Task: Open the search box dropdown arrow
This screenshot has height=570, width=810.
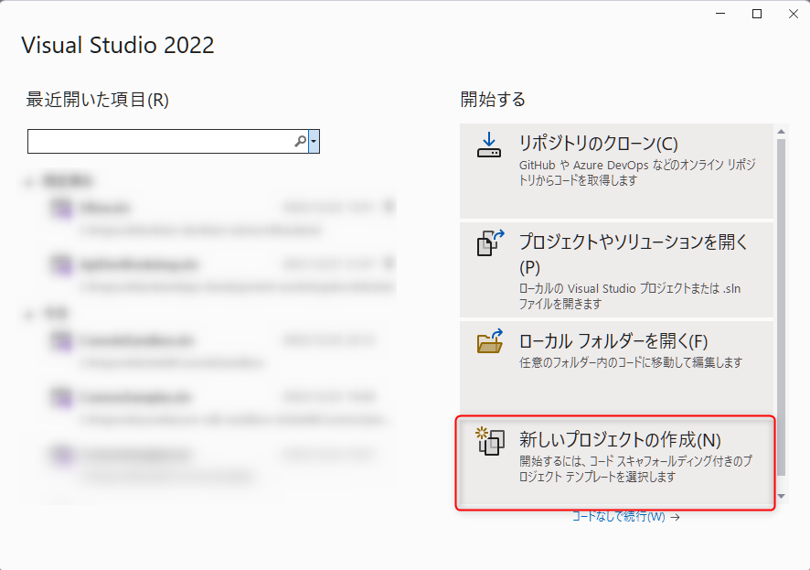Action: pos(314,141)
